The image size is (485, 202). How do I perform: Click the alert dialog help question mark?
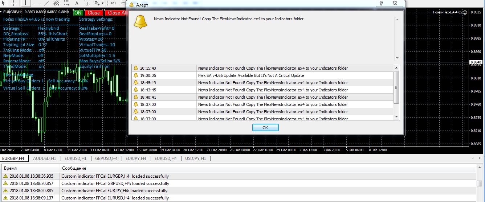(x=381, y=3)
